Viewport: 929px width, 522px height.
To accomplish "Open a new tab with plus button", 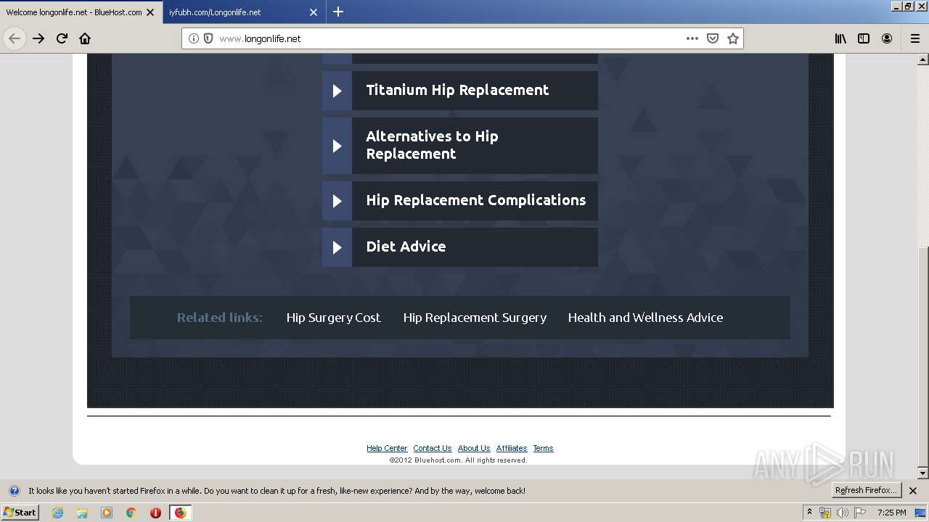I will coord(338,12).
